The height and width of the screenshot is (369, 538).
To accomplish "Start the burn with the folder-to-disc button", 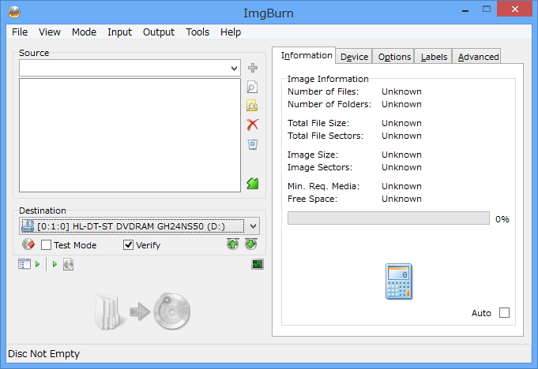I will 142,311.
